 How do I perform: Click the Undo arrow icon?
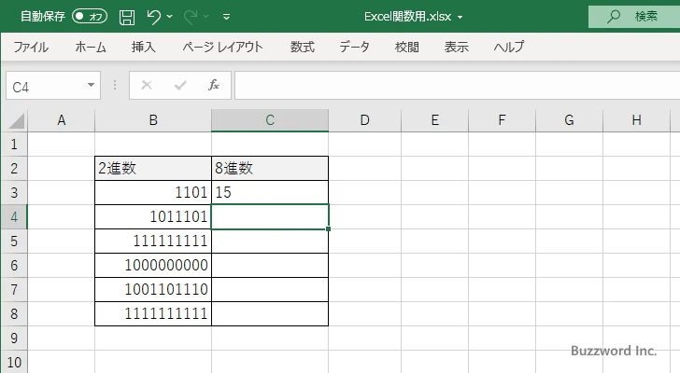[153, 17]
